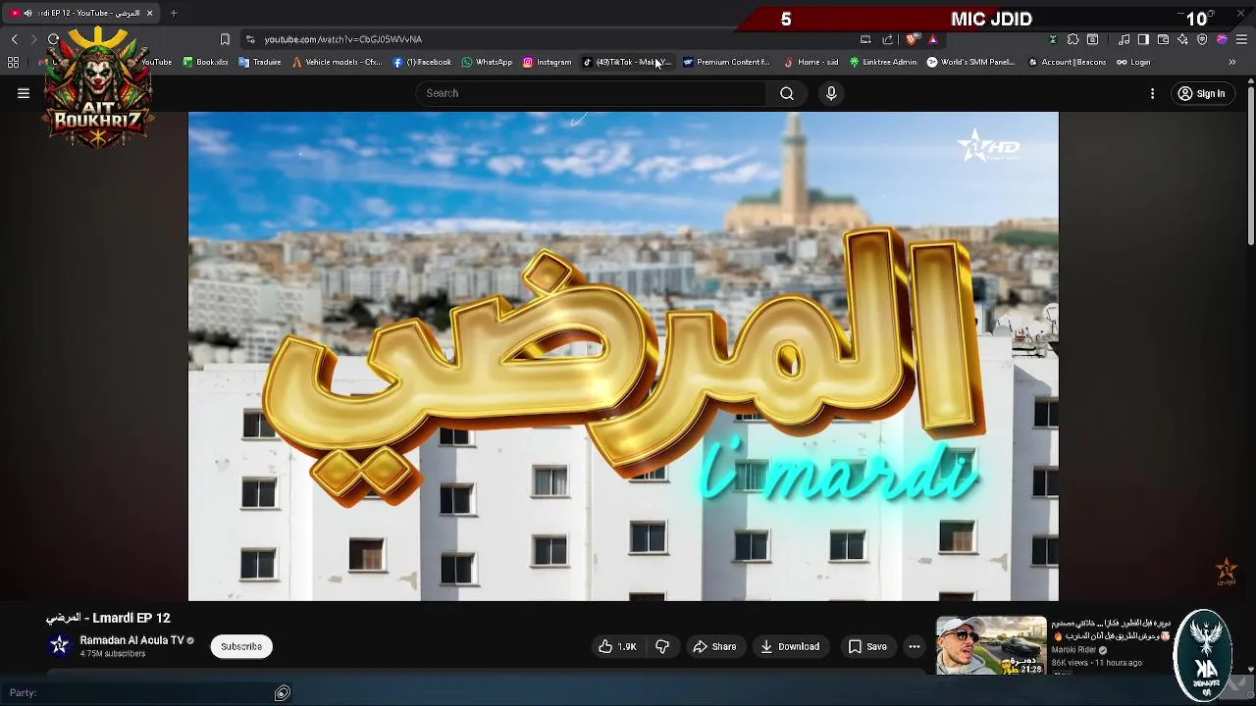This screenshot has height=706, width=1256.
Task: Open Brave Rewards triangle icon
Action: tap(933, 39)
